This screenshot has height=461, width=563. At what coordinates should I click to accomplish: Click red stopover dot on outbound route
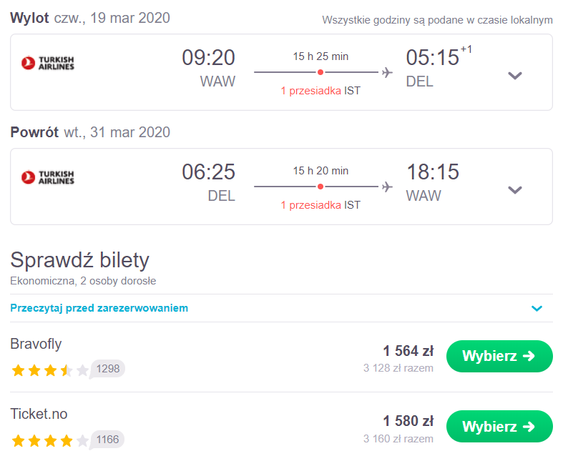(320, 72)
